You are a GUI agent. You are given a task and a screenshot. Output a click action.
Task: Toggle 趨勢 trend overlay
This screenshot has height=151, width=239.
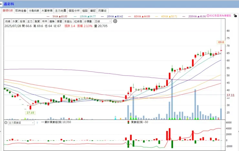pyautogui.click(x=52, y=21)
